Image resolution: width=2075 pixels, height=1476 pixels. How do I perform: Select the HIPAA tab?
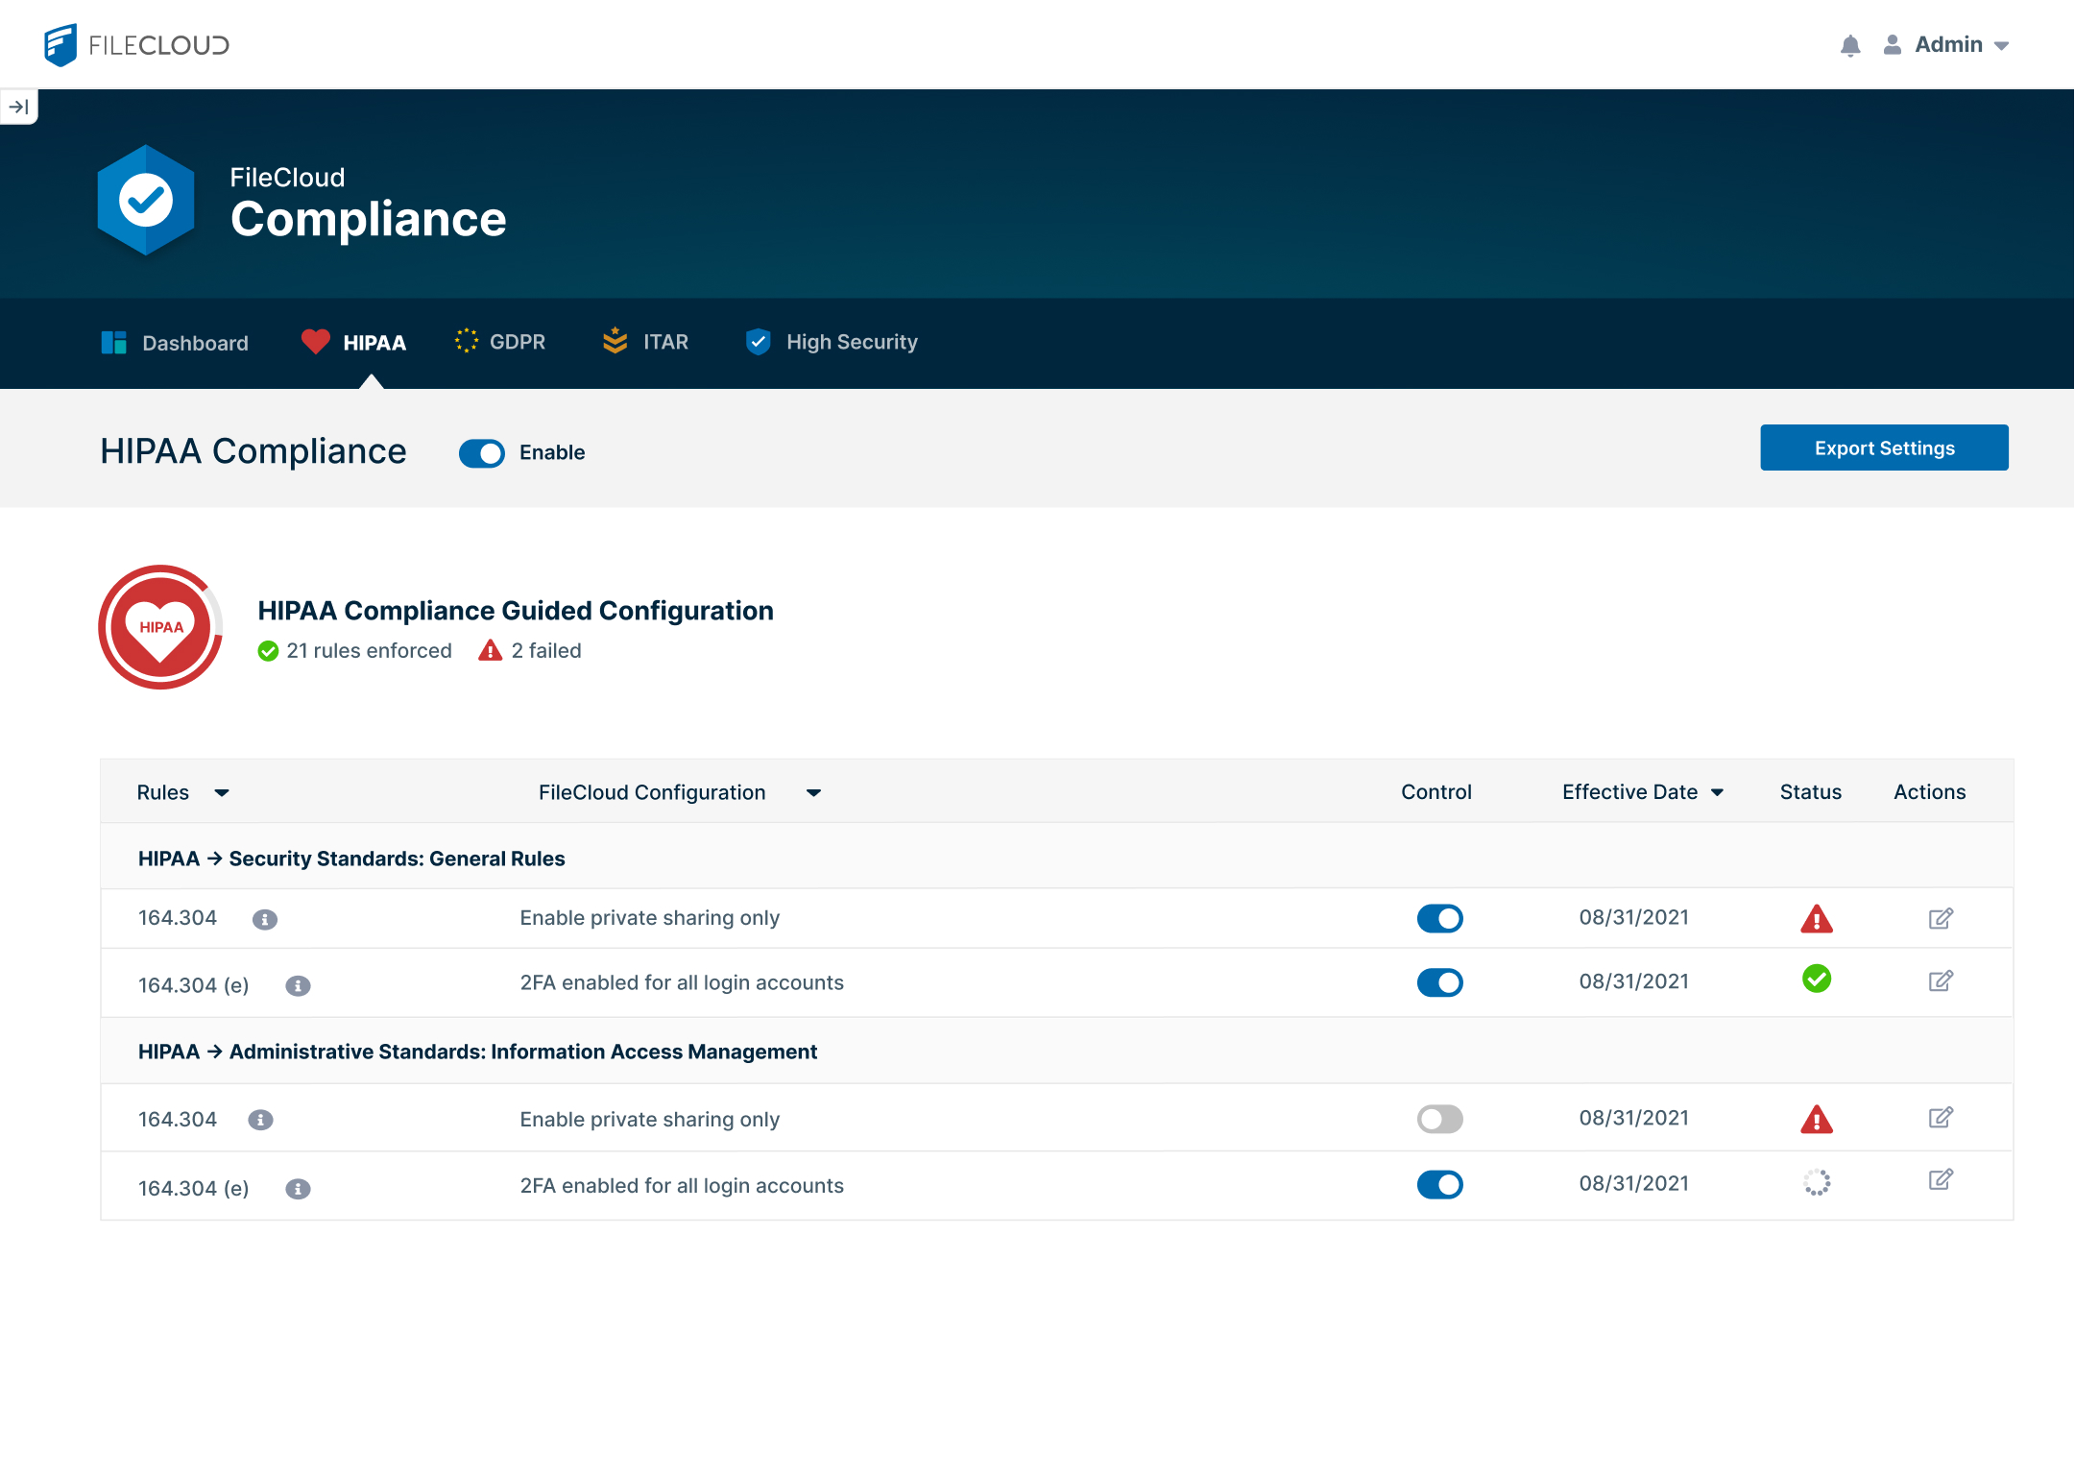(x=353, y=343)
